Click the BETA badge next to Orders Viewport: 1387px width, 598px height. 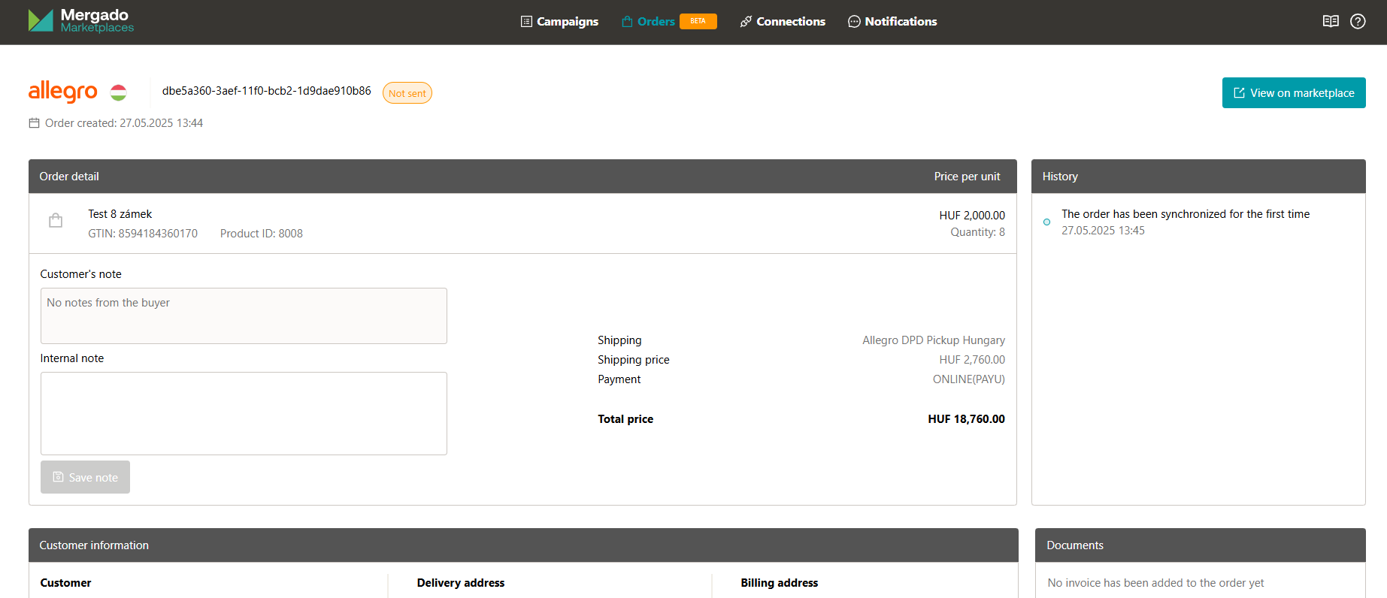click(x=698, y=21)
